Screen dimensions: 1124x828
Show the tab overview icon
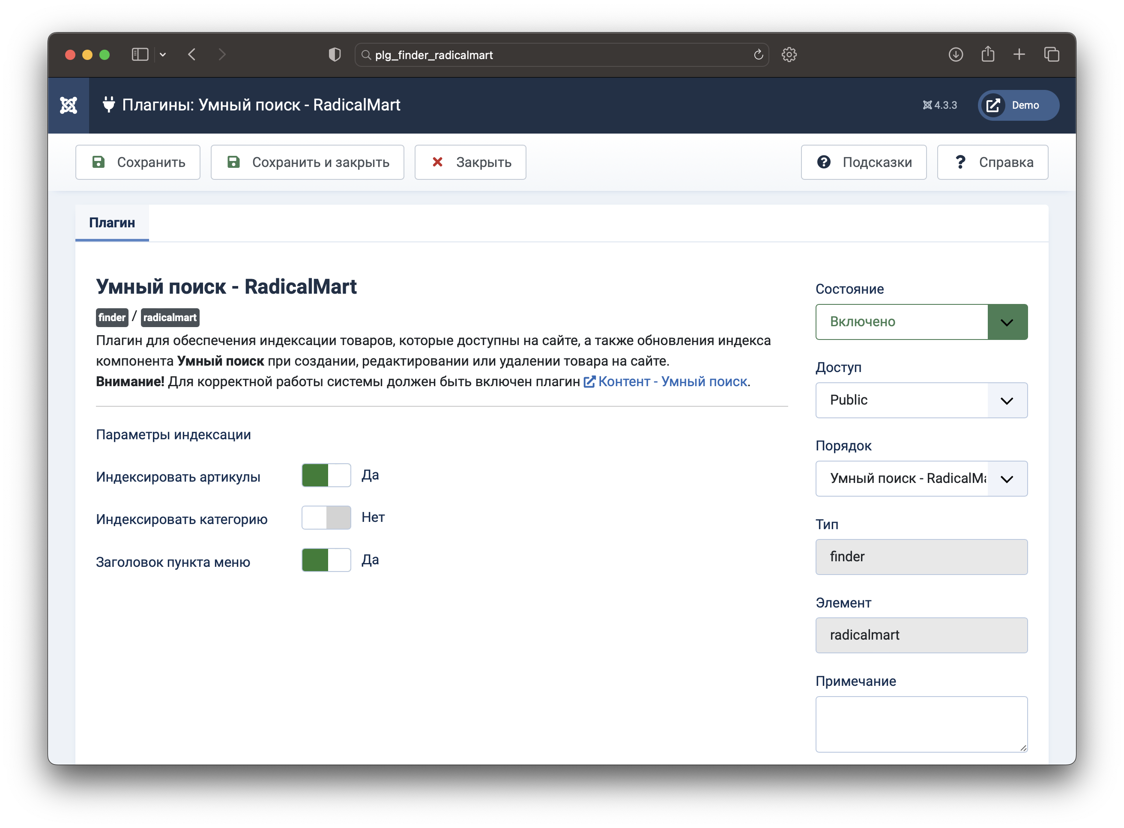click(x=1051, y=55)
